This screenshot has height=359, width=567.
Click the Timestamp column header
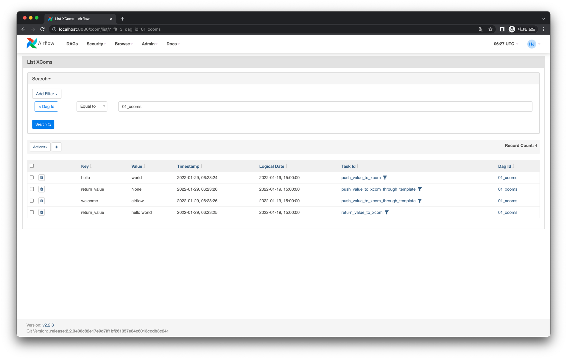click(x=188, y=166)
